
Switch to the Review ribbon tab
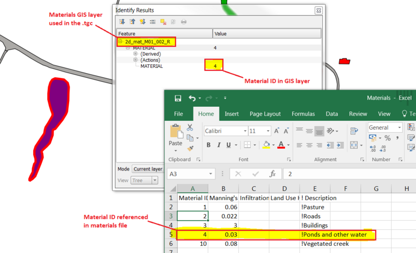[358, 114]
